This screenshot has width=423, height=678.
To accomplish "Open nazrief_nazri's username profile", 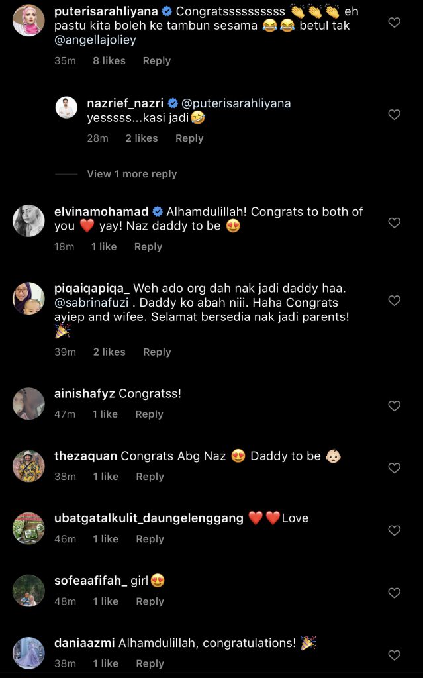I will [x=125, y=103].
